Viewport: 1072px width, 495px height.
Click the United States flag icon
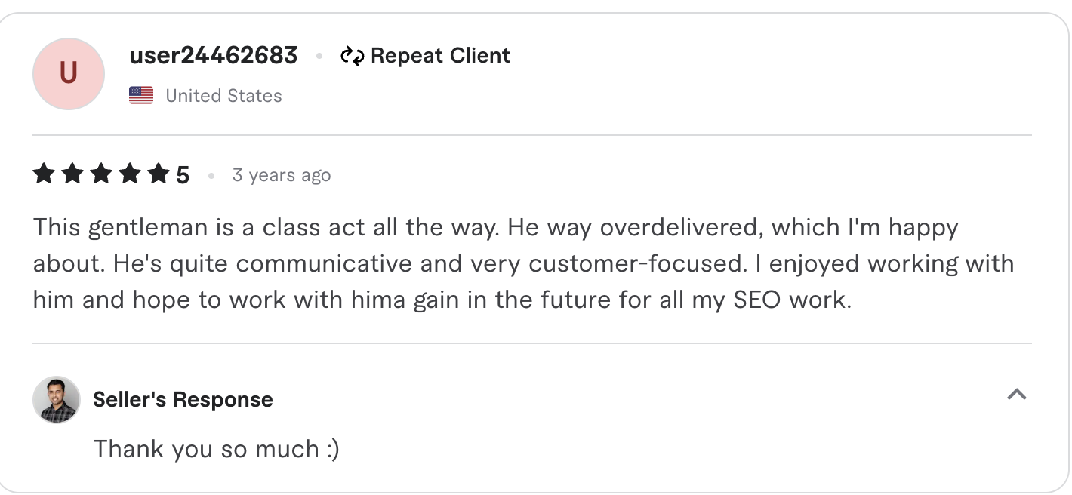click(x=140, y=95)
